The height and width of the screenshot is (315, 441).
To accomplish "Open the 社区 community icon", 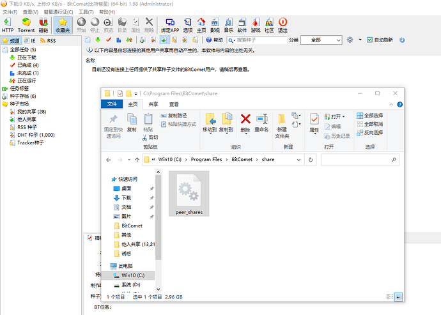I will pyautogui.click(x=269, y=25).
